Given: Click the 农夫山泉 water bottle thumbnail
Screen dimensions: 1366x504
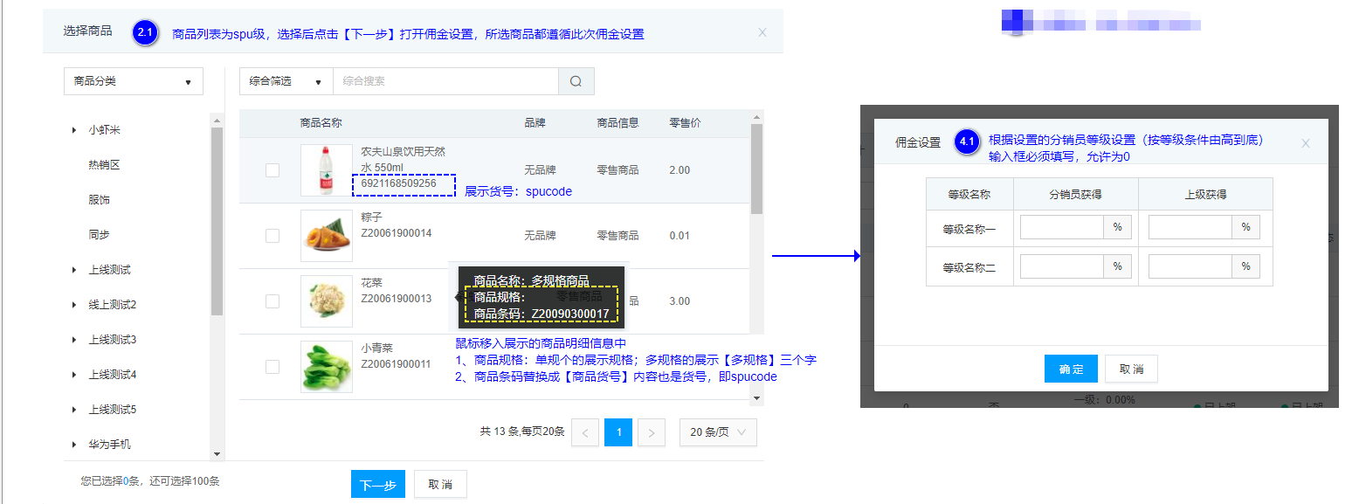Looking at the screenshot, I should pyautogui.click(x=326, y=170).
